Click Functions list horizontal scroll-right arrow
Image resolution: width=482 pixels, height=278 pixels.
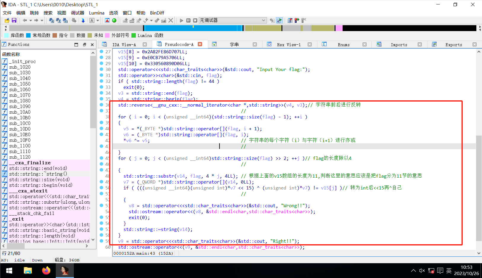point(87,246)
